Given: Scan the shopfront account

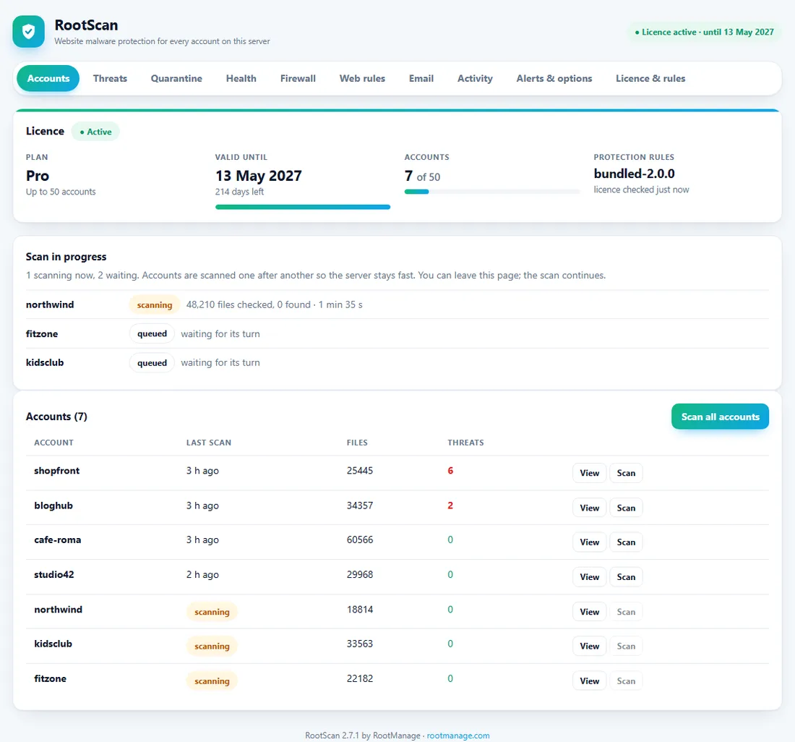Looking at the screenshot, I should (626, 473).
